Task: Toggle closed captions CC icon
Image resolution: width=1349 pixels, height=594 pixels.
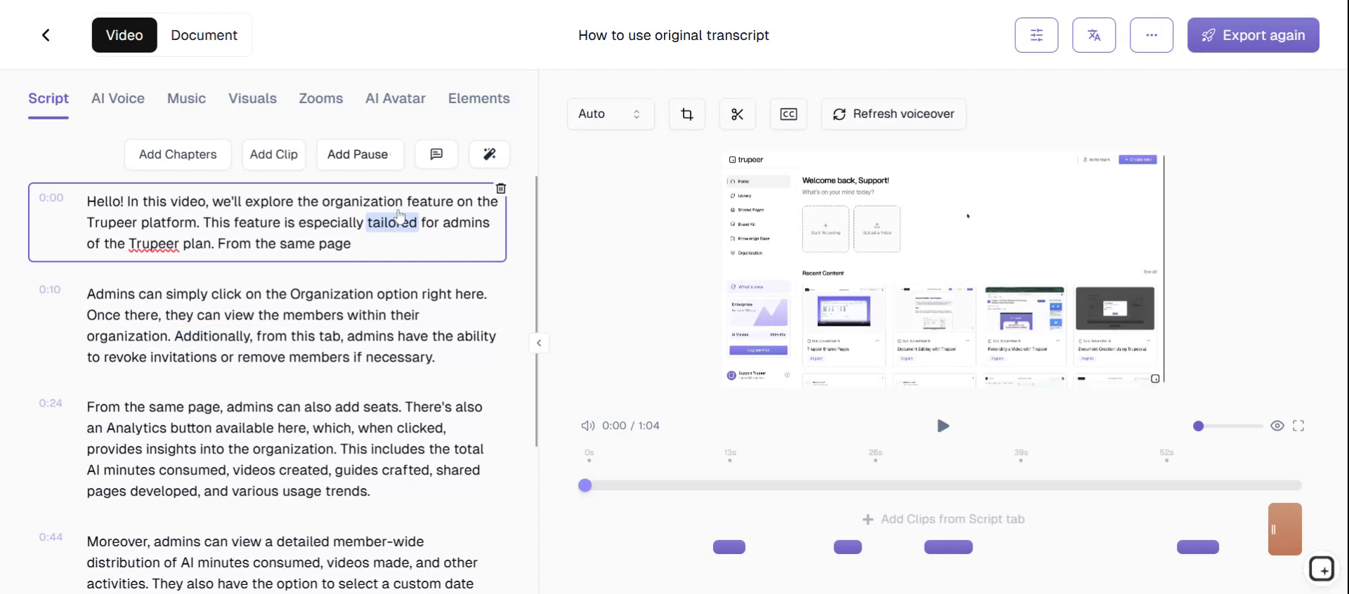Action: (x=788, y=114)
